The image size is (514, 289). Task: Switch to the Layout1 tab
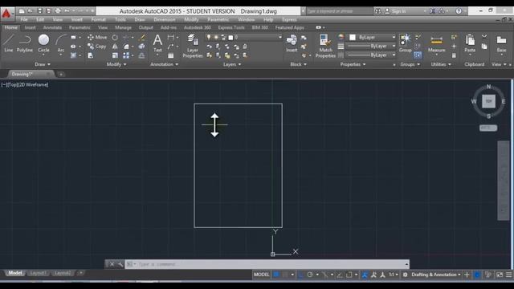(38, 273)
